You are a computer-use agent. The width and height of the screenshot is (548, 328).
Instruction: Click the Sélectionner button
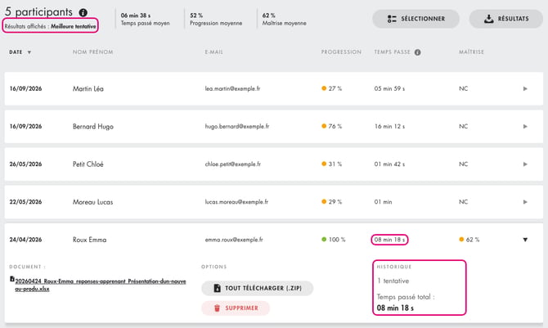coord(415,19)
